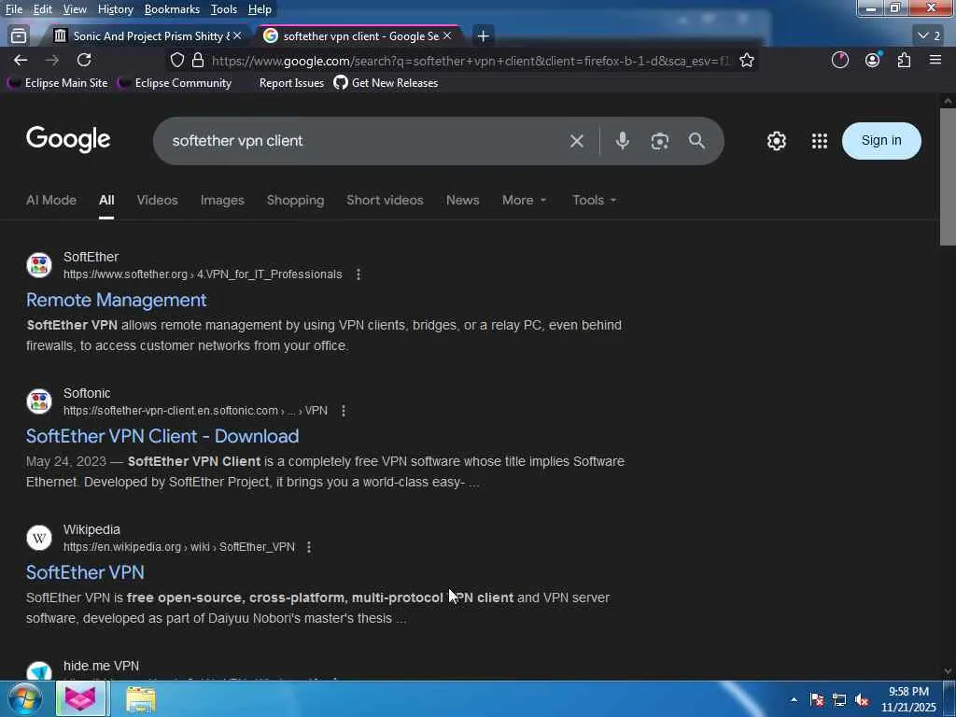The height and width of the screenshot is (717, 956).
Task: Open the Firefox hamburger application menu
Action: 935,60
